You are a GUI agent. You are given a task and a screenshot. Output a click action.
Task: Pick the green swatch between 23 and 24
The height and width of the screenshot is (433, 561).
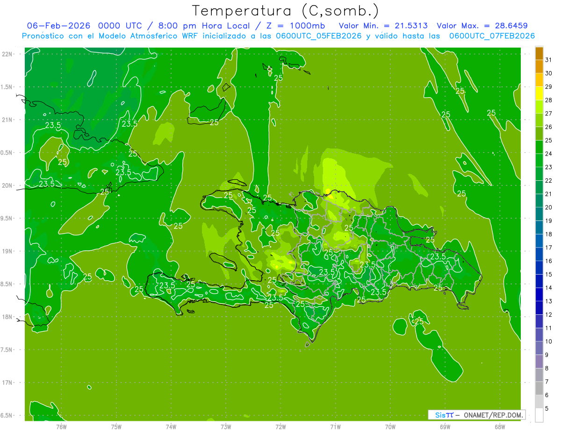pos(539,161)
